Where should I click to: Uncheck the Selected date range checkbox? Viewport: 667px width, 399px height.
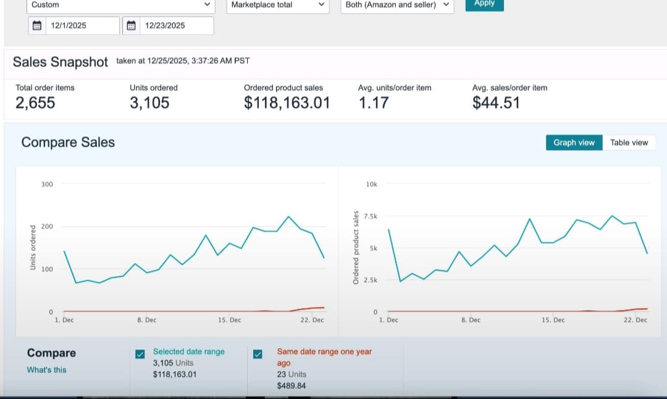click(140, 354)
